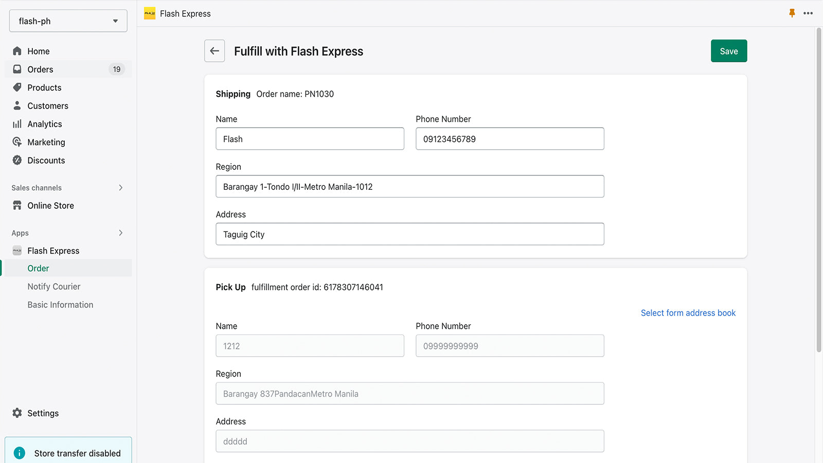Click the Pick Up Address field ddddd
The height and width of the screenshot is (463, 823).
click(x=410, y=441)
